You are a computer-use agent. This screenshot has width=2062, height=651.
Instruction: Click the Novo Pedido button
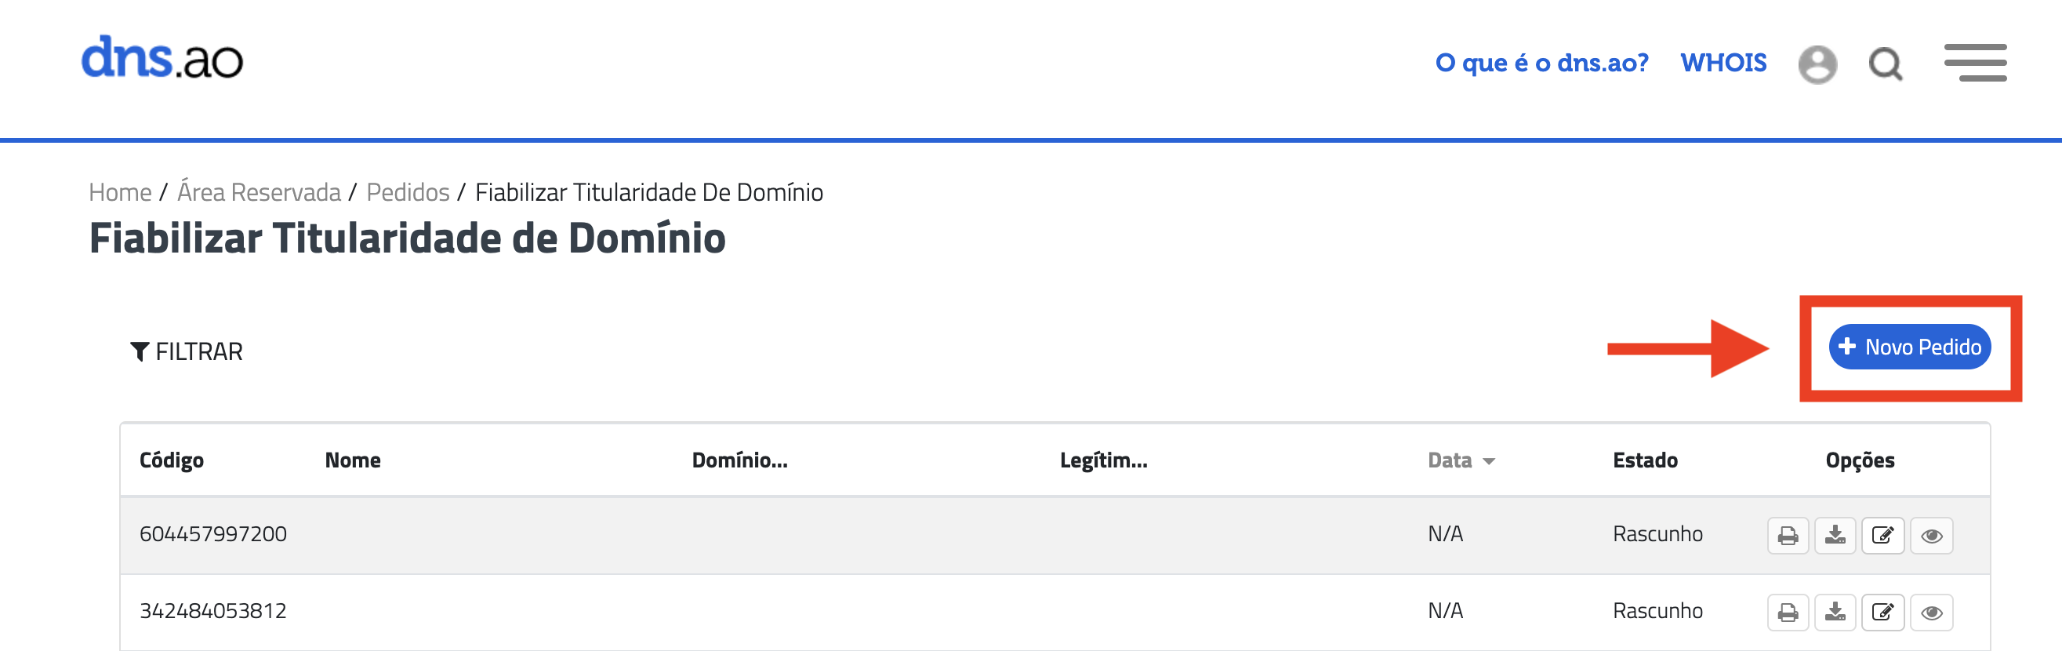(1909, 347)
